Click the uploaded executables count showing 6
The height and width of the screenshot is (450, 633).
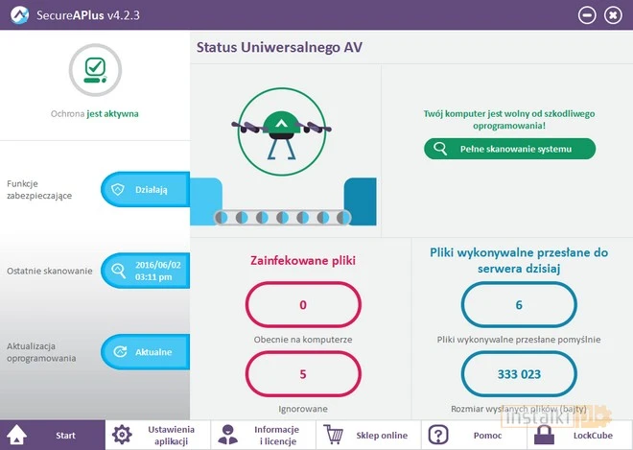[519, 305]
